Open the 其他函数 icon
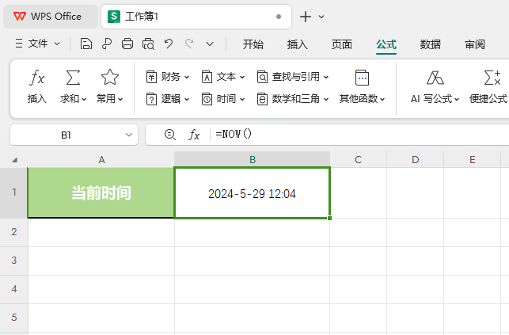Screen dimensions: 509x335 click(x=362, y=78)
